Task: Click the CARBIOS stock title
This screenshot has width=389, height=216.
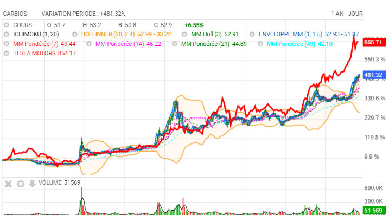Action: point(15,14)
